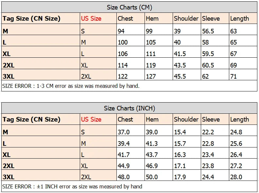Select the 56.5 sleeve cell
259x193 pixels.
[208, 31]
